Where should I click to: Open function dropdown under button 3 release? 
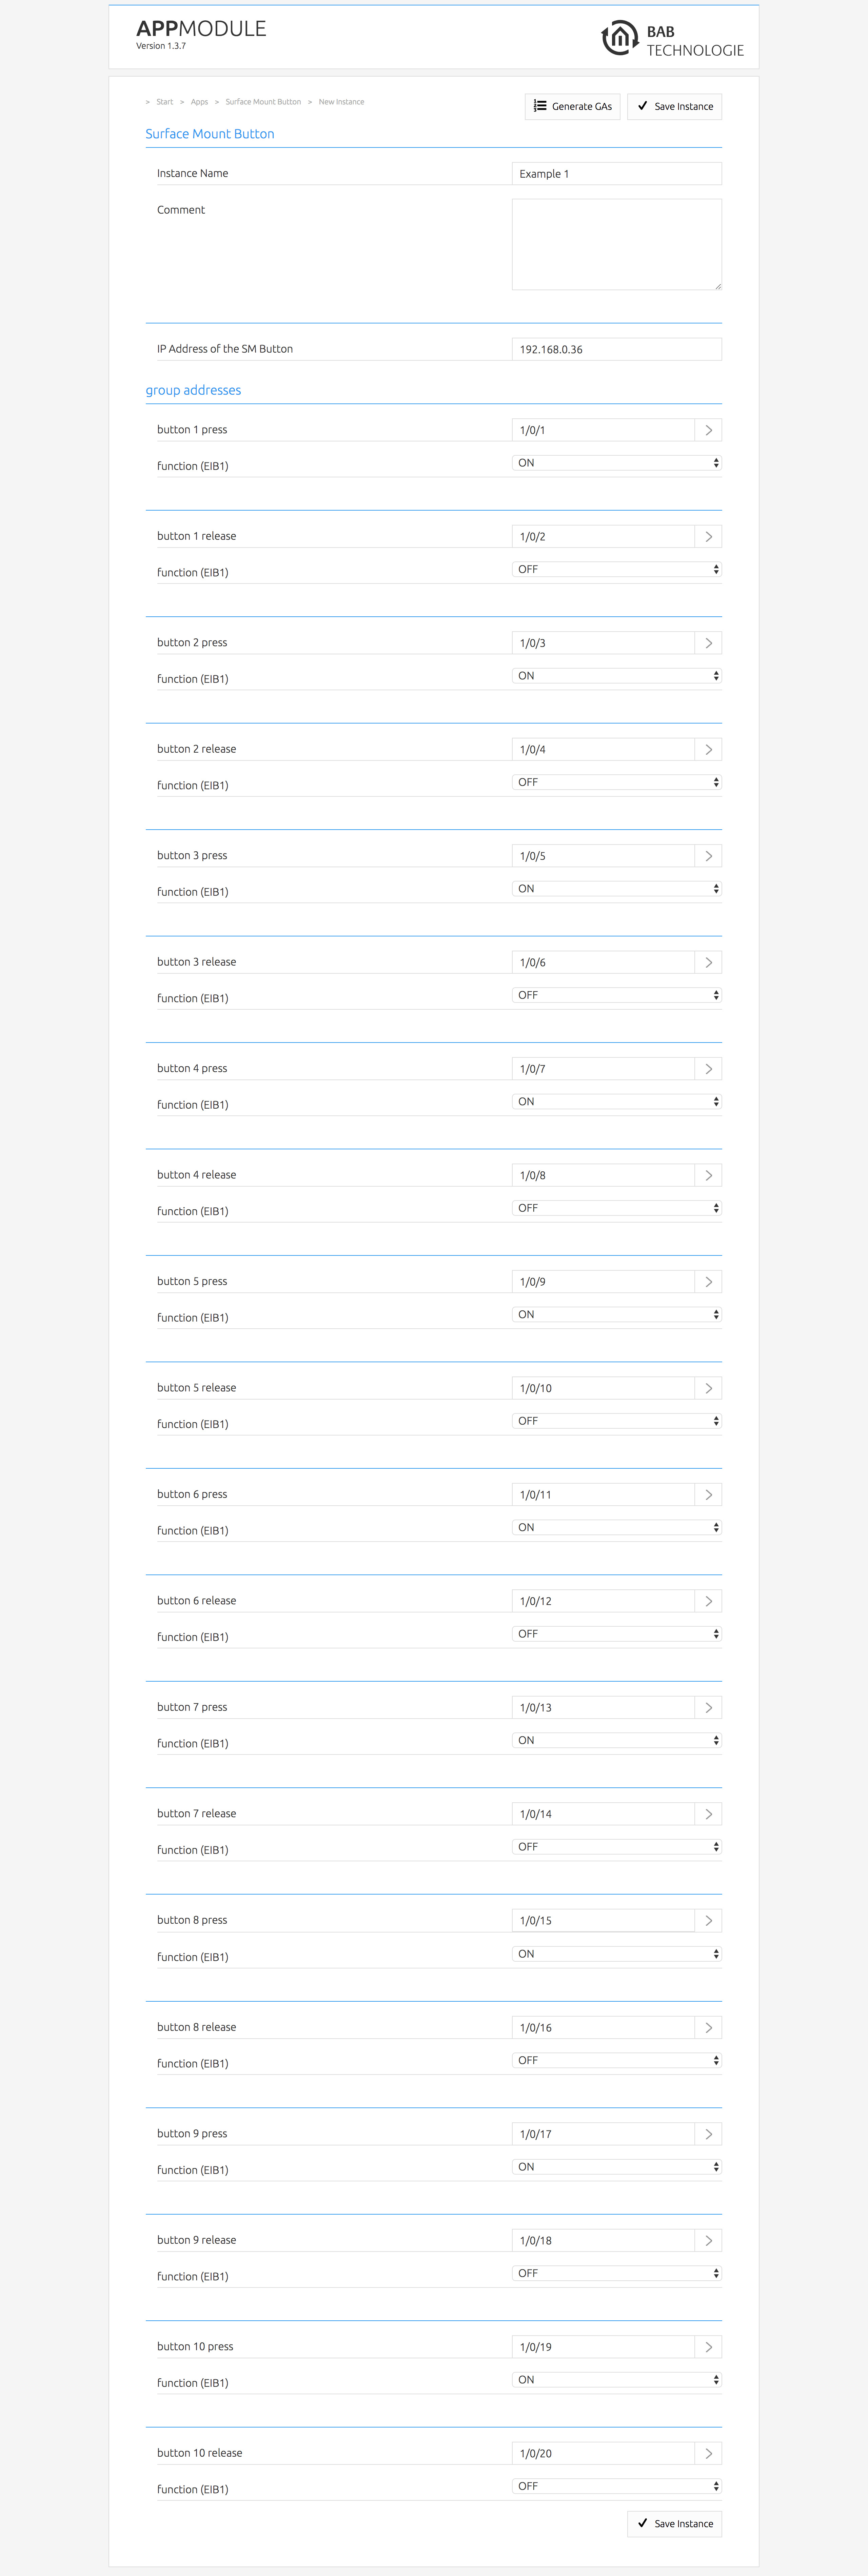616,995
